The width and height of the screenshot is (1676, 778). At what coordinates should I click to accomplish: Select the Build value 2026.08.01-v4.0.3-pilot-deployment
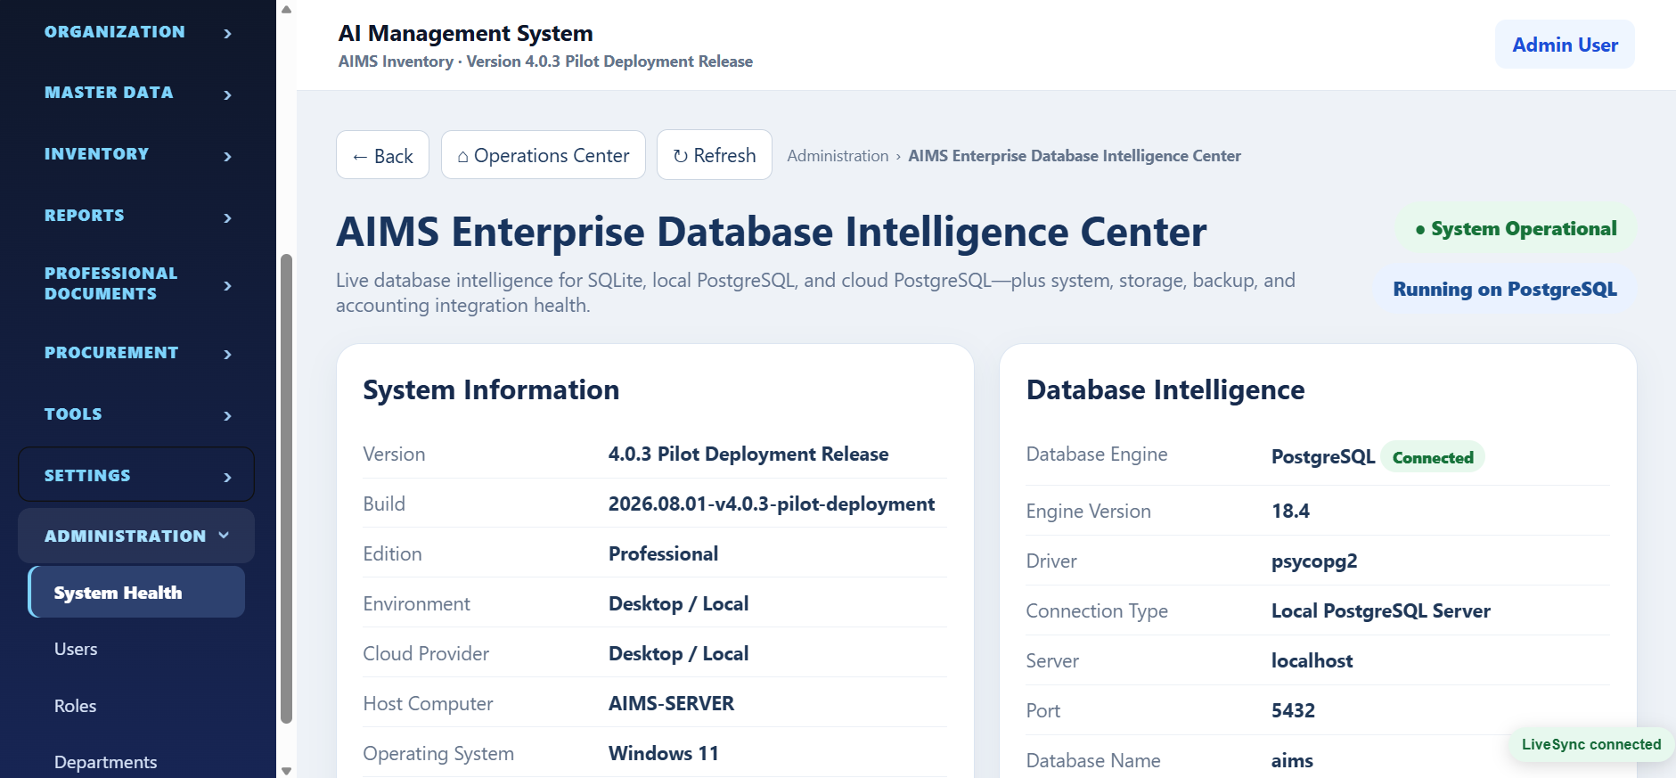tap(772, 504)
